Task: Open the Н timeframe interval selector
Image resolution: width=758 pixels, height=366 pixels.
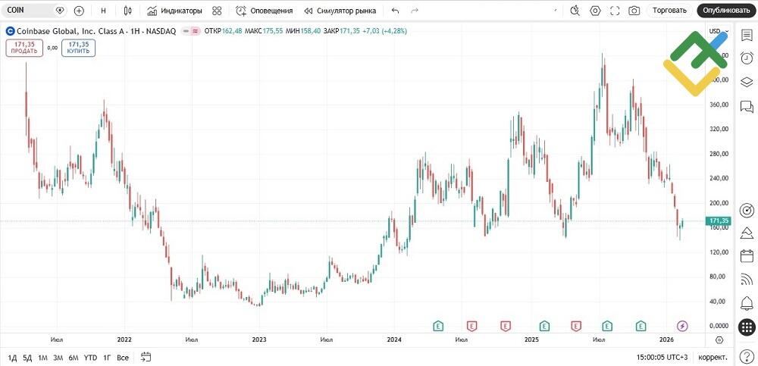Action: (x=103, y=11)
